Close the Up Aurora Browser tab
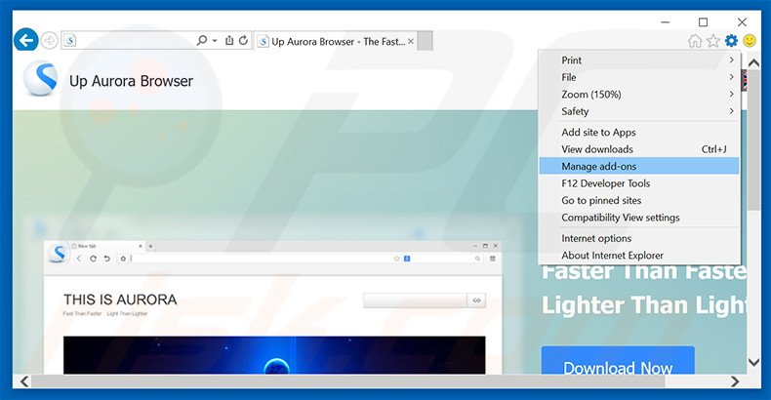Image resolution: width=771 pixels, height=400 pixels. [411, 41]
